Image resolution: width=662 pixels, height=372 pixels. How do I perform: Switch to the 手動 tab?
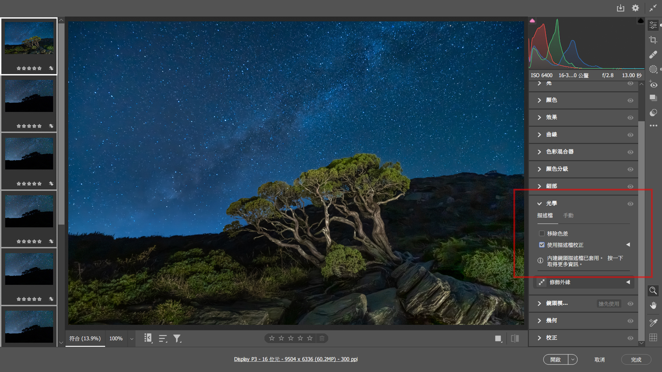click(568, 215)
